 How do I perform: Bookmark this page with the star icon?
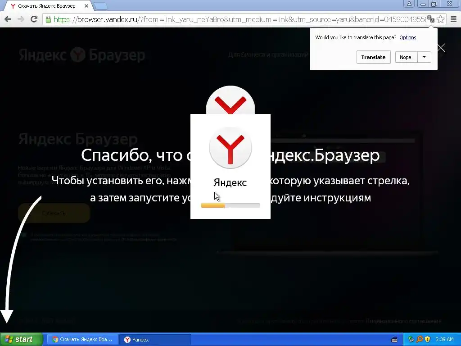click(440, 19)
